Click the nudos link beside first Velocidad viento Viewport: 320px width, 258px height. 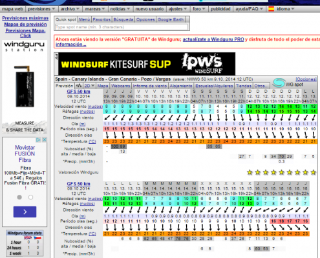click(95, 106)
